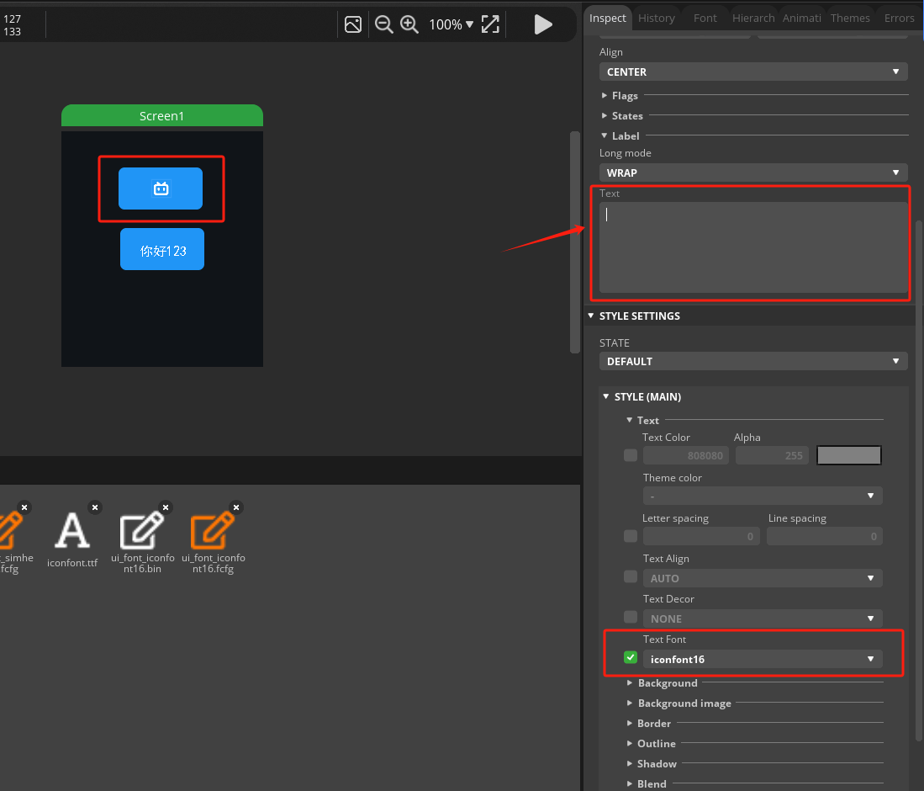
Task: Enable the Text Align checkbox
Action: [x=631, y=576]
